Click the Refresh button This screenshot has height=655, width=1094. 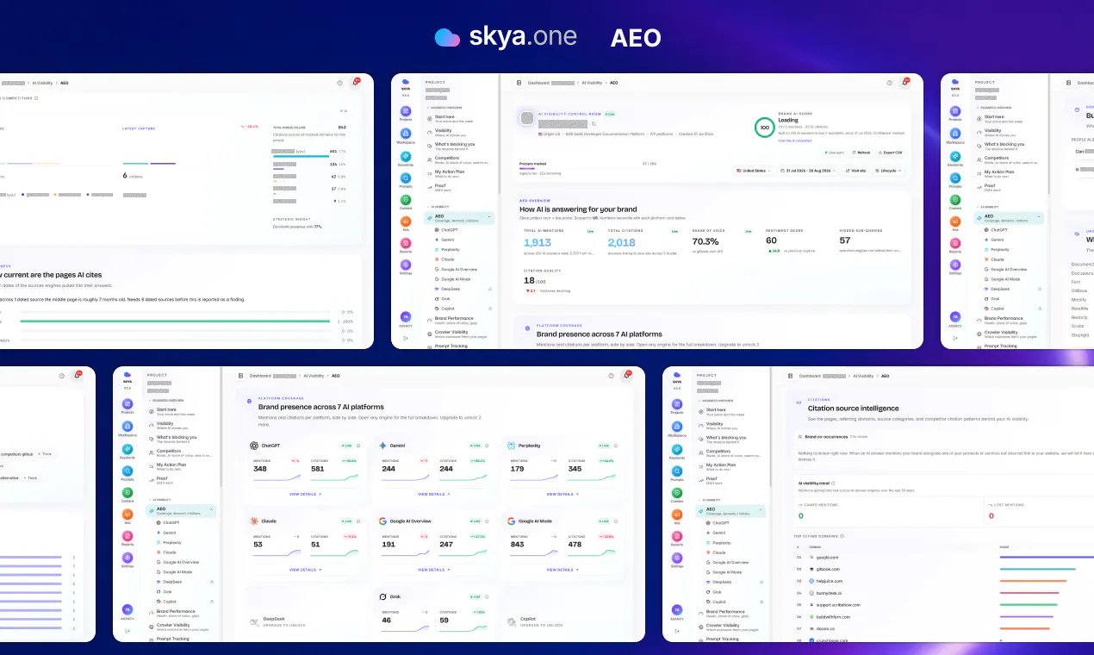[x=862, y=153]
